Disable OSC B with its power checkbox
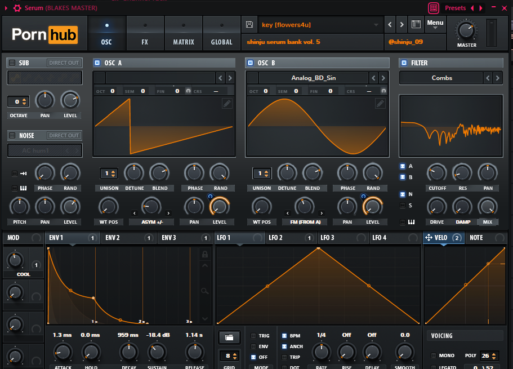Image resolution: width=513 pixels, height=369 pixels. [250, 63]
